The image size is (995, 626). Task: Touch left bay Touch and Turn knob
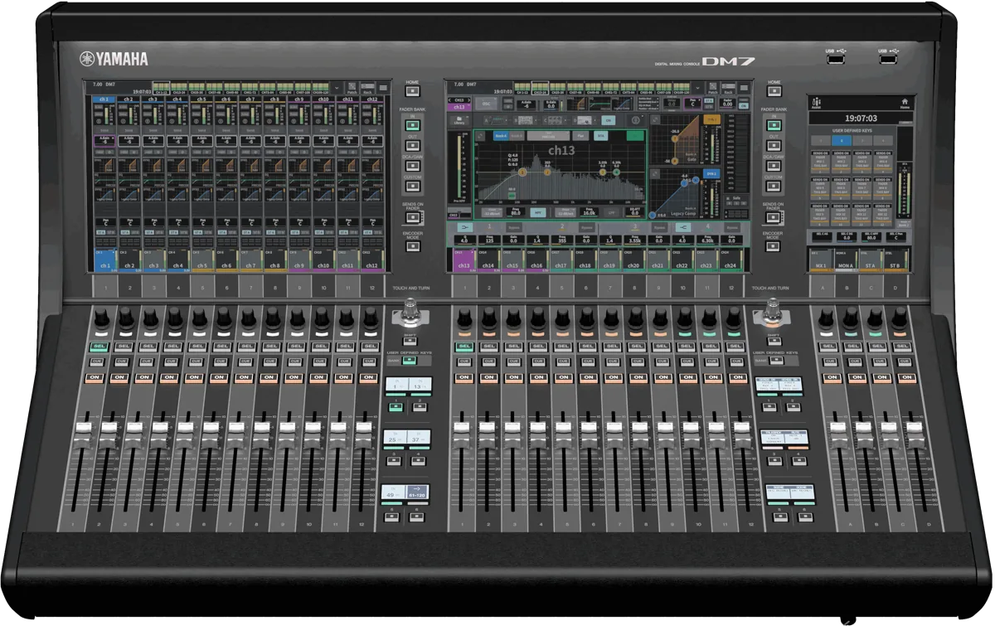click(x=410, y=313)
